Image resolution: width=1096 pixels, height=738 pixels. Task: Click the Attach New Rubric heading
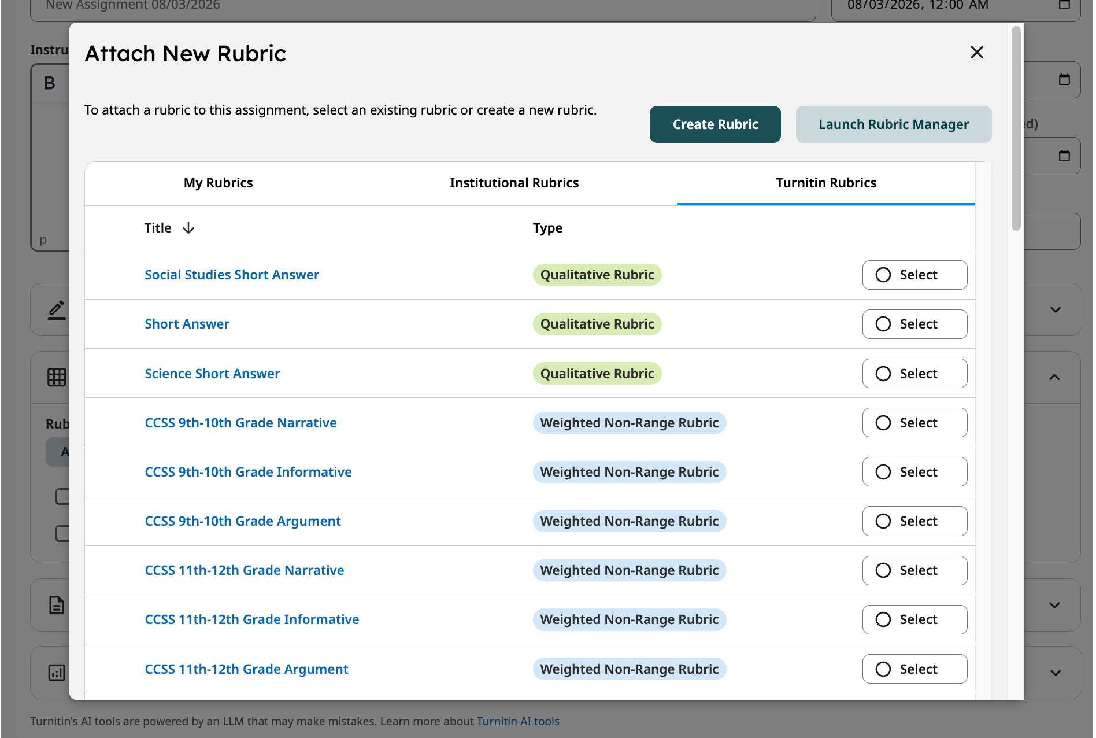click(x=186, y=54)
